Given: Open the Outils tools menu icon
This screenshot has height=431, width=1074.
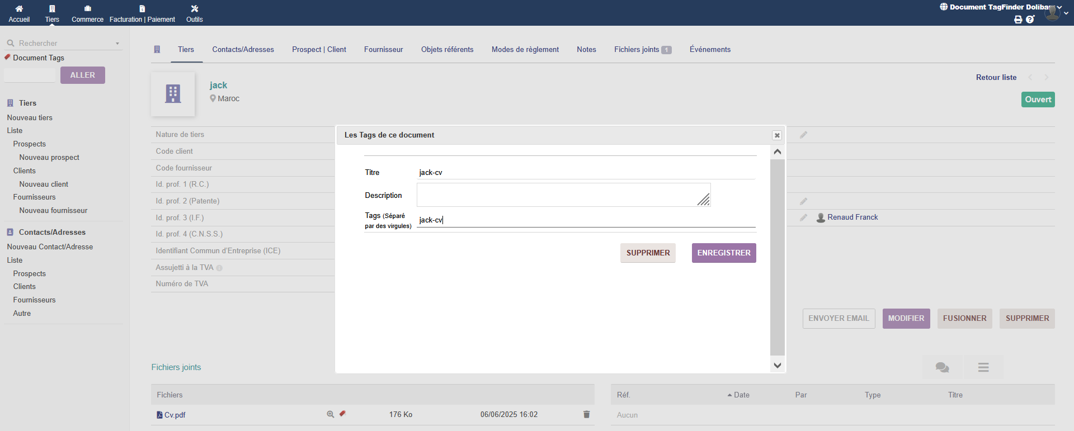Looking at the screenshot, I should point(194,9).
